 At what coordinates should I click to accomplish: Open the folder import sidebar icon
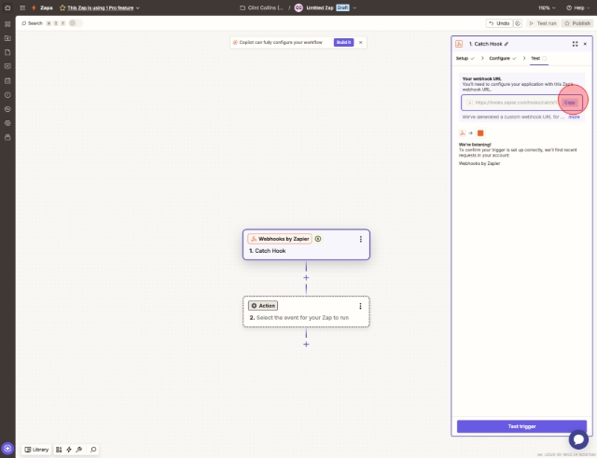(7, 38)
